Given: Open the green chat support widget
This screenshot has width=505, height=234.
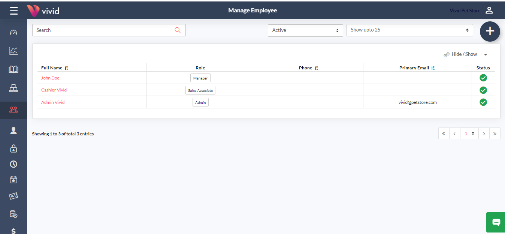Looking at the screenshot, I should tap(496, 222).
